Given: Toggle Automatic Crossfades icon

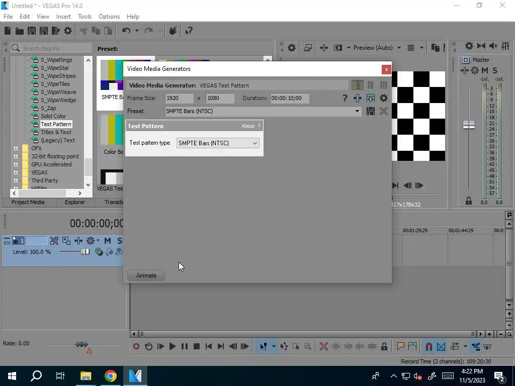Looking at the screenshot, I should [441, 346].
